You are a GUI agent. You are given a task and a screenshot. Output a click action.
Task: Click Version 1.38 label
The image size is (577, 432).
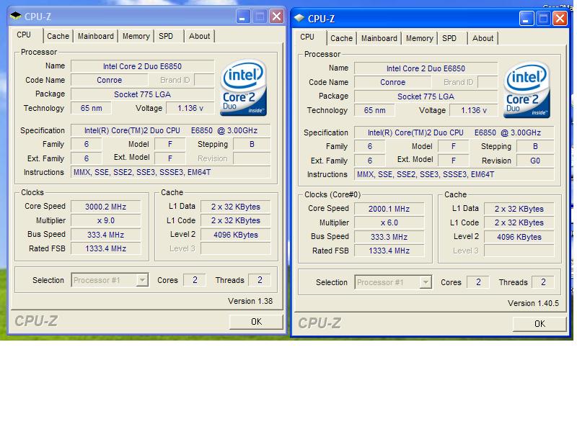[250, 301]
